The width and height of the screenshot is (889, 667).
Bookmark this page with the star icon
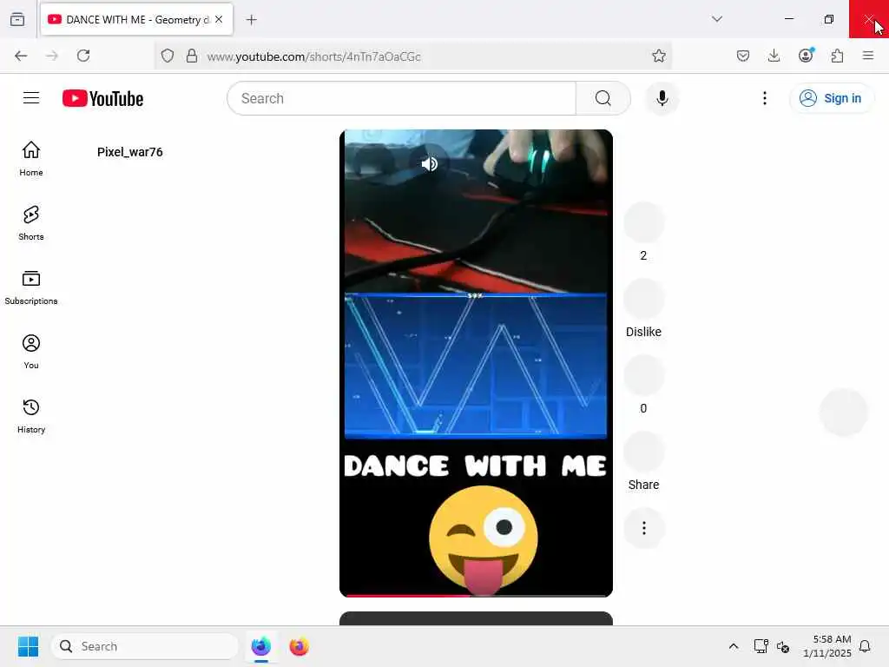[x=658, y=56]
